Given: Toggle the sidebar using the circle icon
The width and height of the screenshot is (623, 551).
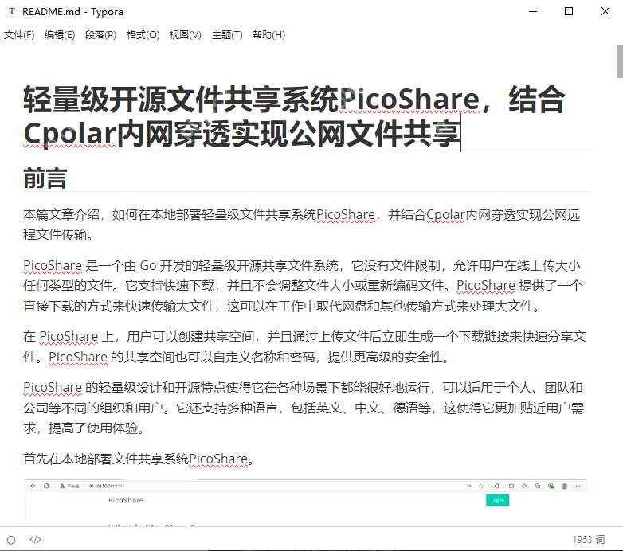Looking at the screenshot, I should (11, 539).
